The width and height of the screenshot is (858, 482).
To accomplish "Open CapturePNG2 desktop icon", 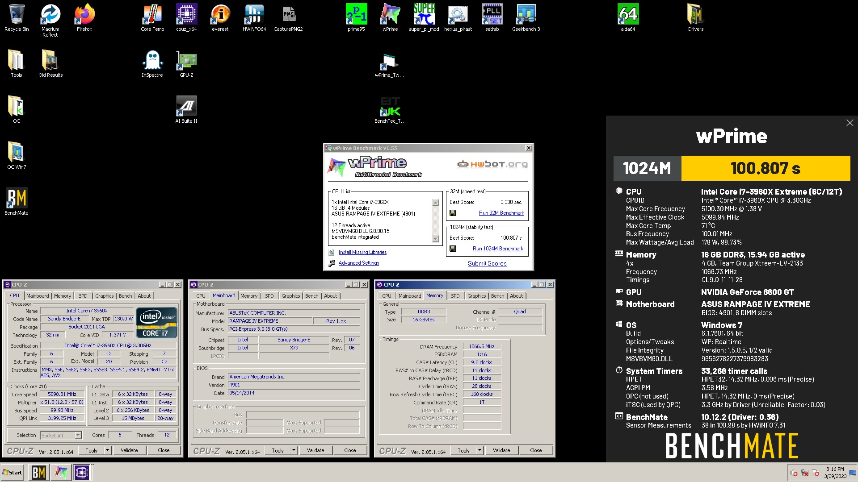I will 288,18.
